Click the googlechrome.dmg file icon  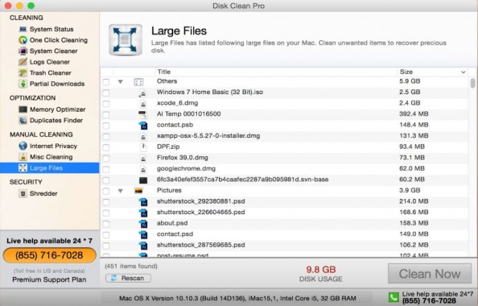click(x=143, y=169)
